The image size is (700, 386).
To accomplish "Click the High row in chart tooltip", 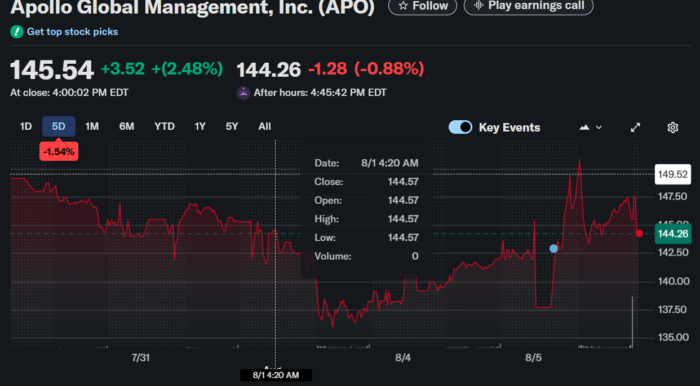I will [x=366, y=219].
